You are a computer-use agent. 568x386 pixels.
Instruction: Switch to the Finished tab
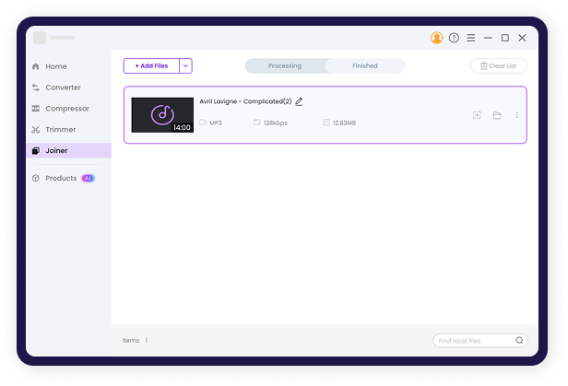click(x=364, y=66)
